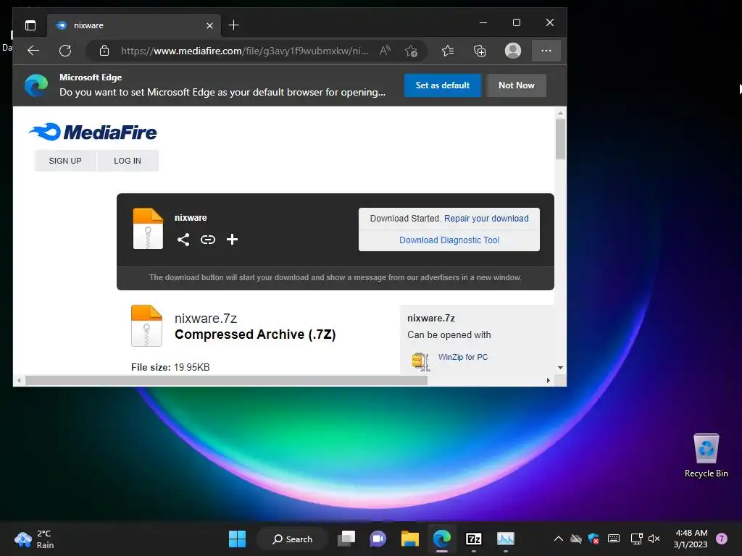The width and height of the screenshot is (742, 556).
Task: Close the nixware tab
Action: click(209, 25)
